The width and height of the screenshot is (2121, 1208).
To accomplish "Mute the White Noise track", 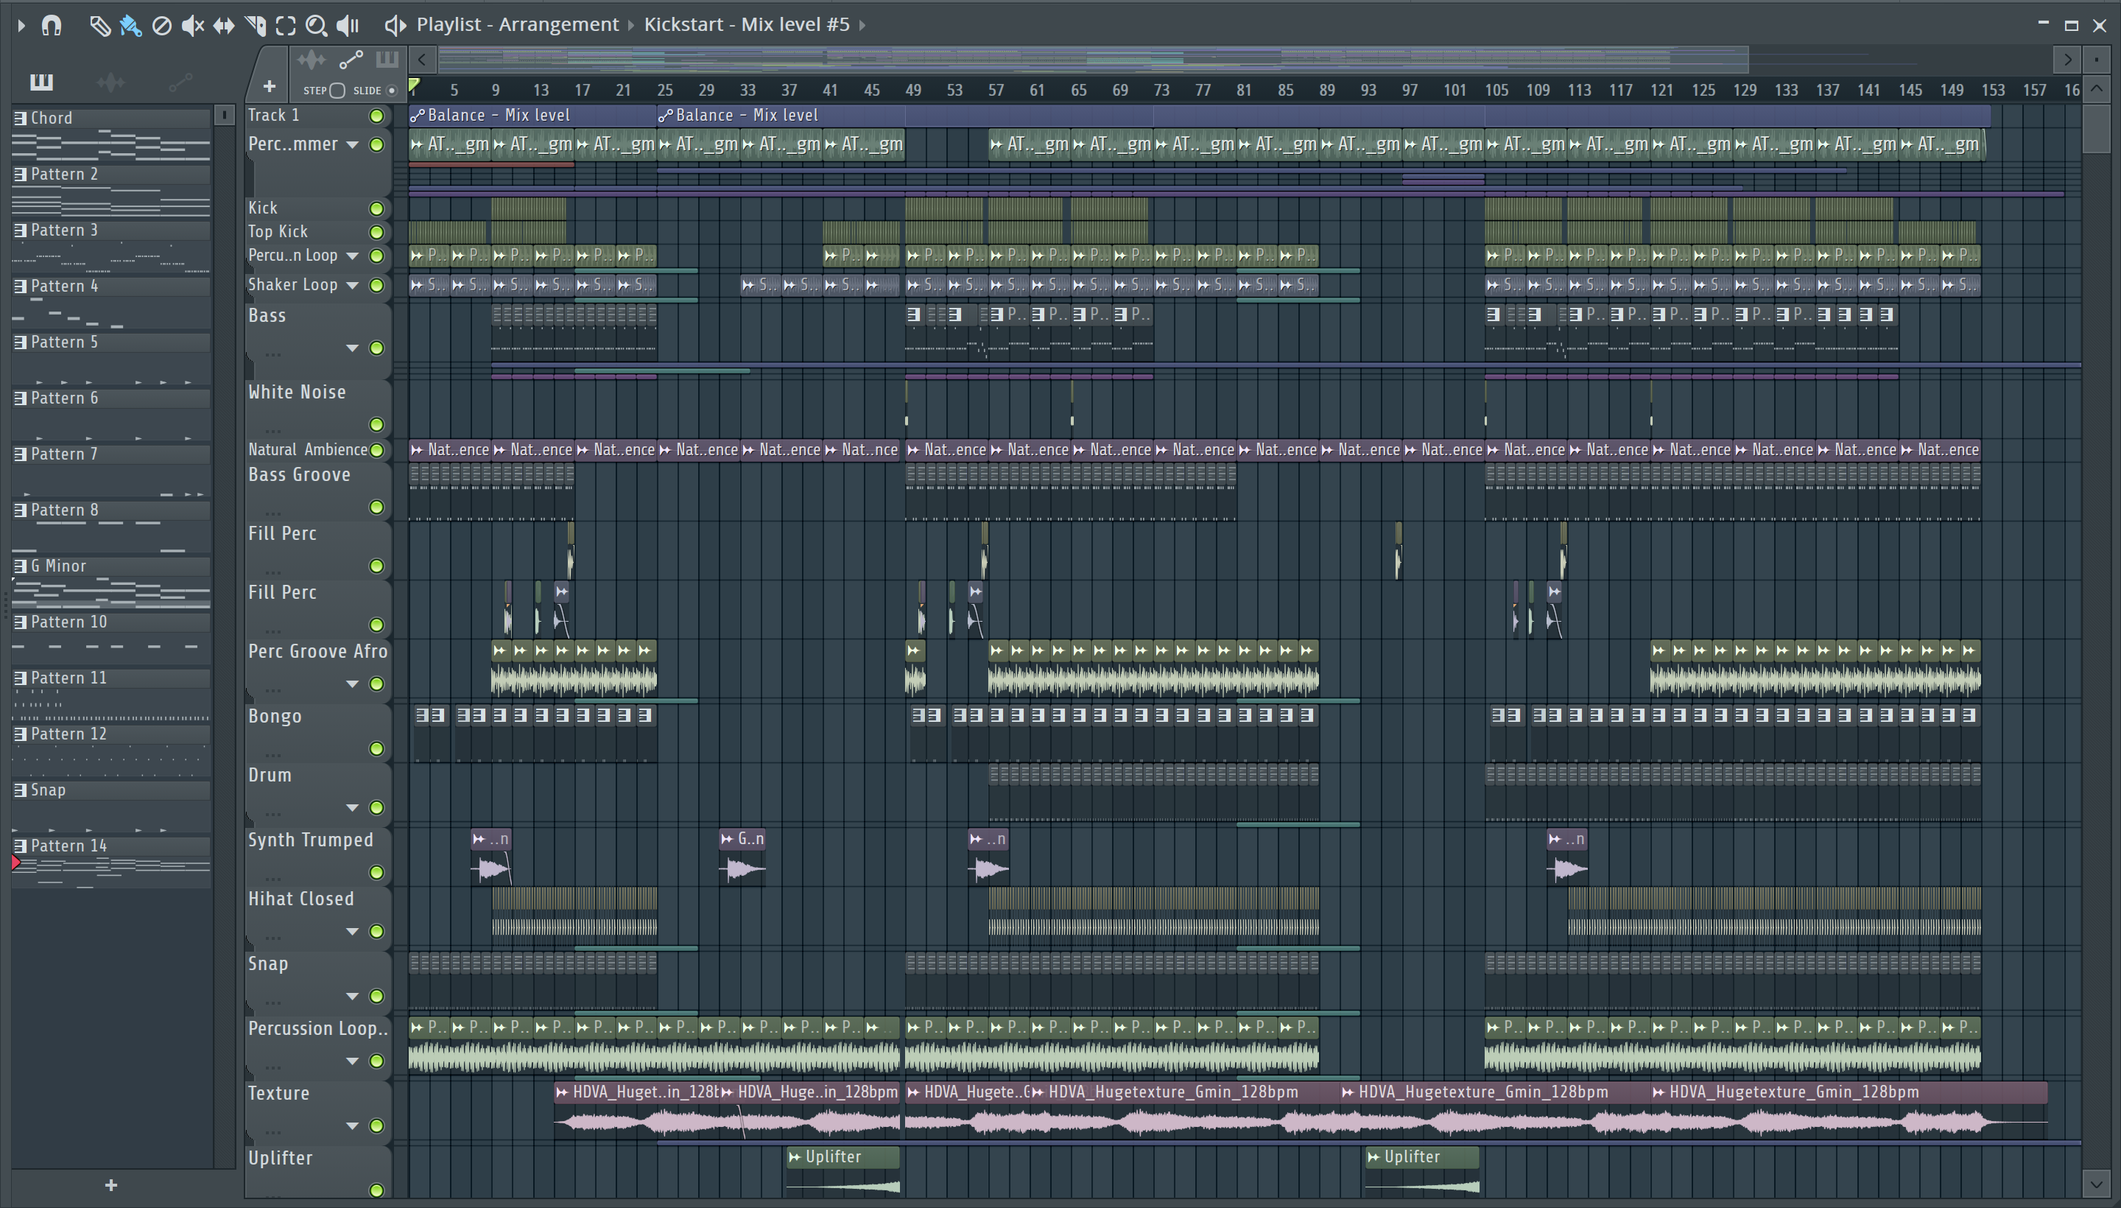I will 376,425.
